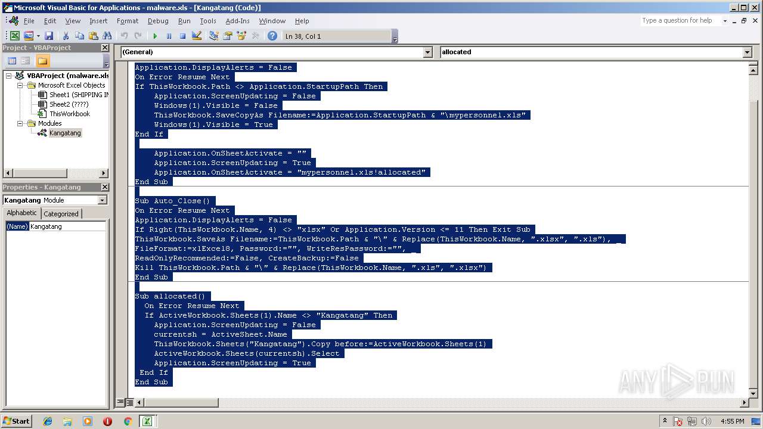Click the View Code icon in Project panel

12,61
